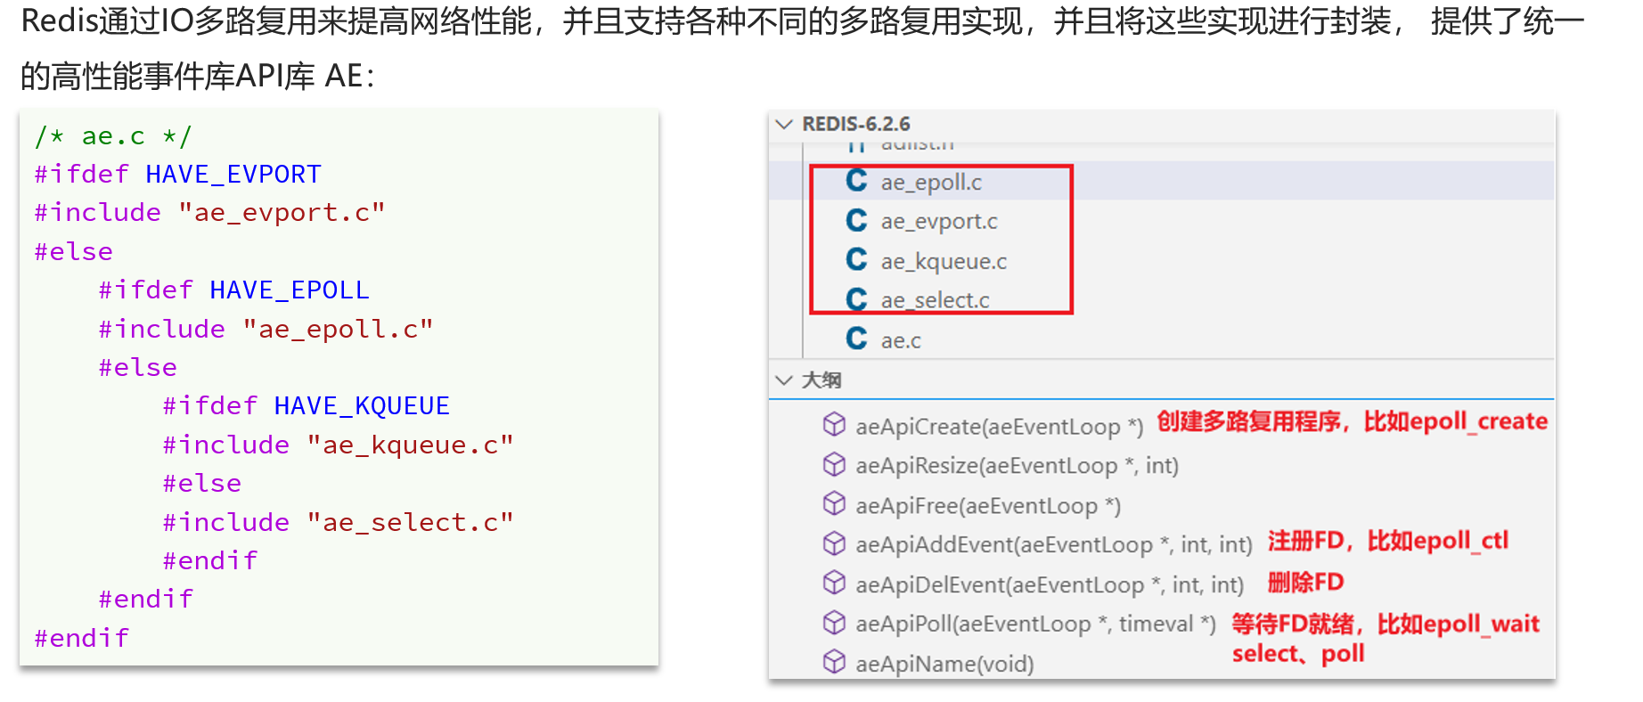This screenshot has height=702, width=1643.
Task: Jump to aeApiCreate(aeEventLoop *) in outline
Action: 999,427
